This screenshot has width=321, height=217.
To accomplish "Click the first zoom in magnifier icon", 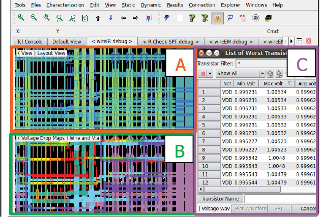I will 21,18.
